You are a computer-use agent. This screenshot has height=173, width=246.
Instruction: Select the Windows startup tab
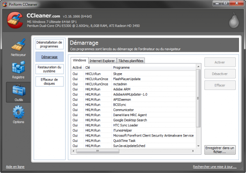(x=79, y=61)
